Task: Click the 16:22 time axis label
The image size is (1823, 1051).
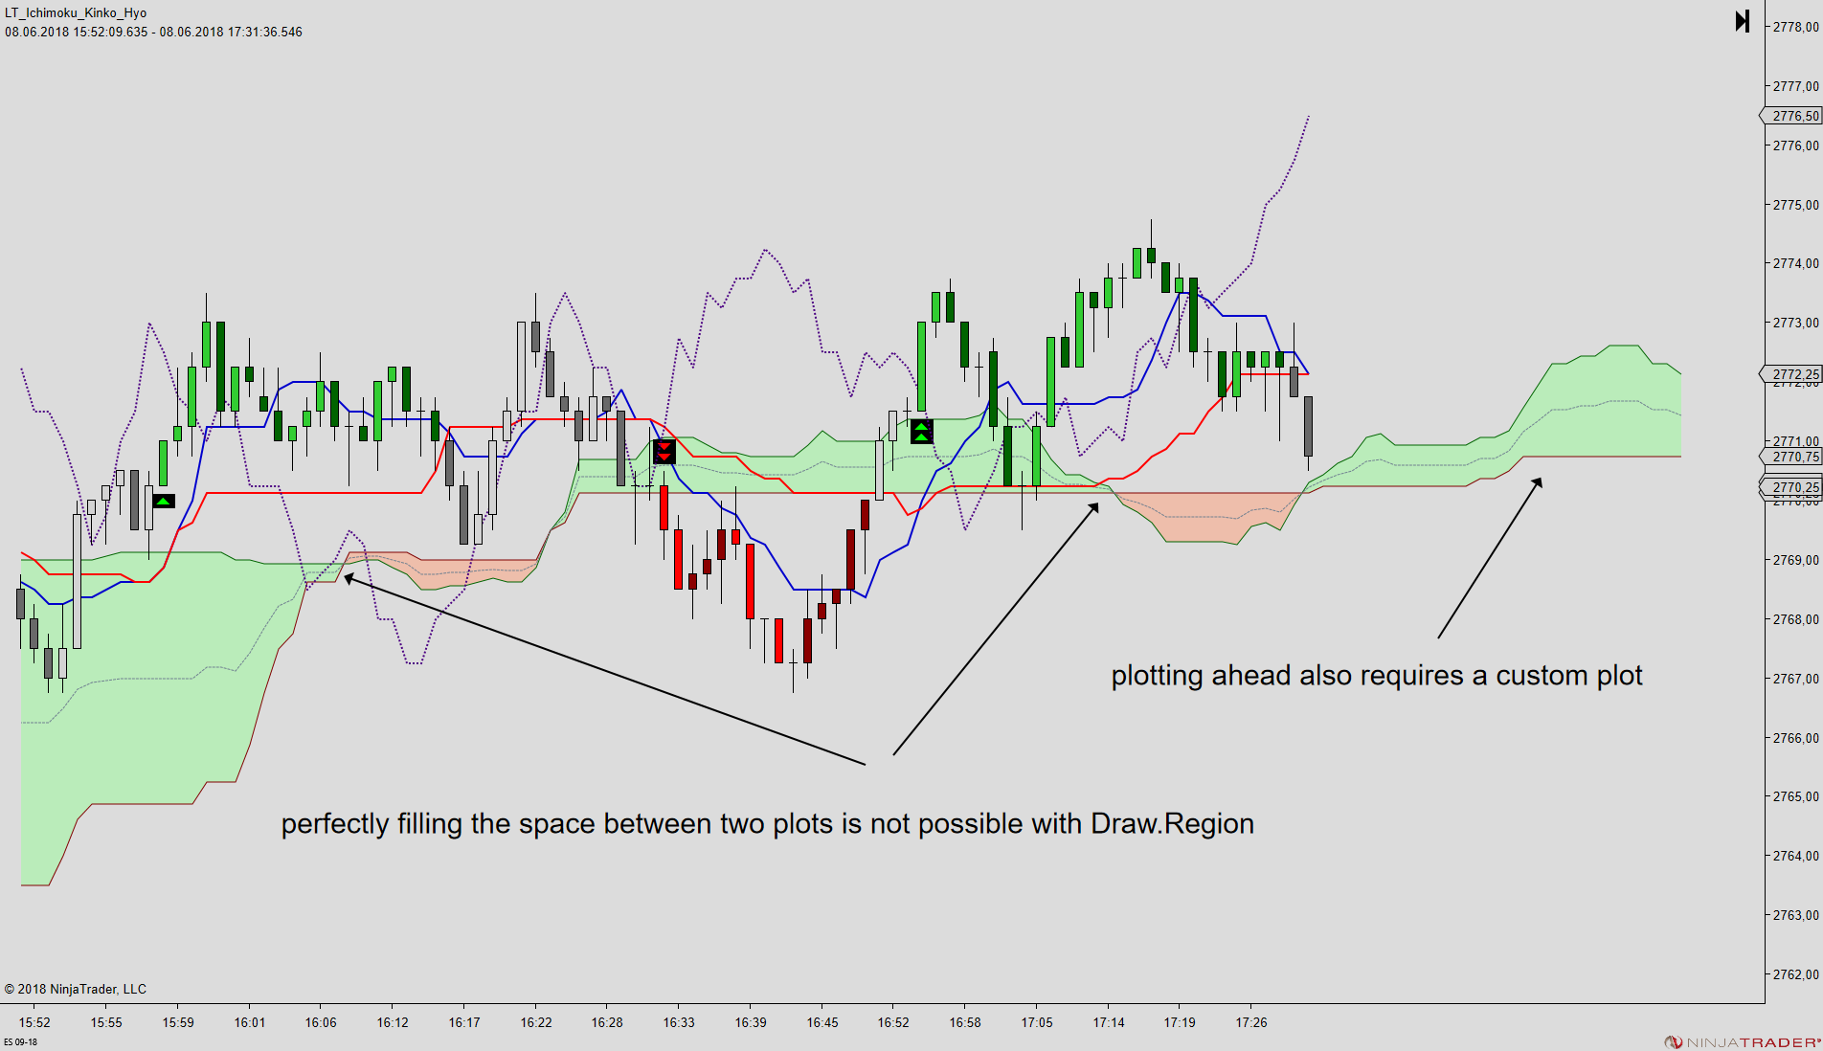Action: point(536,1022)
